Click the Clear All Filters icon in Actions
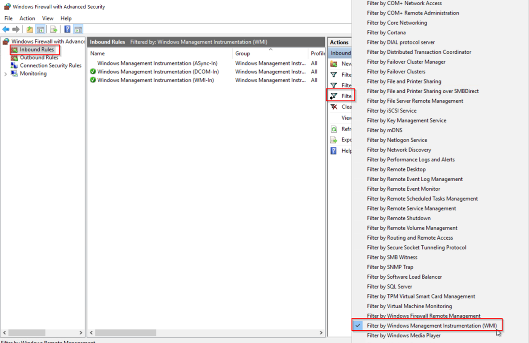 coord(334,107)
